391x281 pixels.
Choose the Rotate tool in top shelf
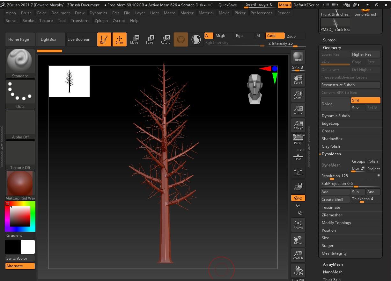coord(165,39)
